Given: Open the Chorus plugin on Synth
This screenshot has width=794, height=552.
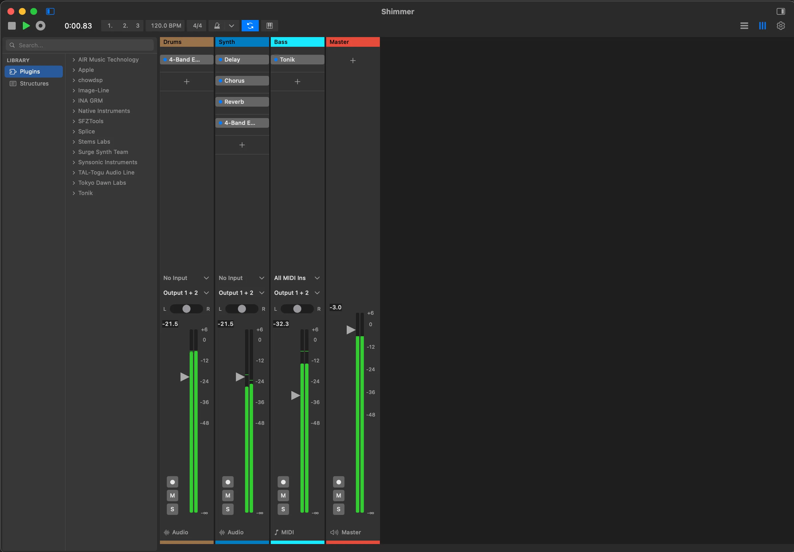Looking at the screenshot, I should click(x=242, y=81).
